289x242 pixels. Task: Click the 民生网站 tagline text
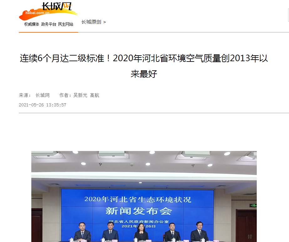coord(66,24)
